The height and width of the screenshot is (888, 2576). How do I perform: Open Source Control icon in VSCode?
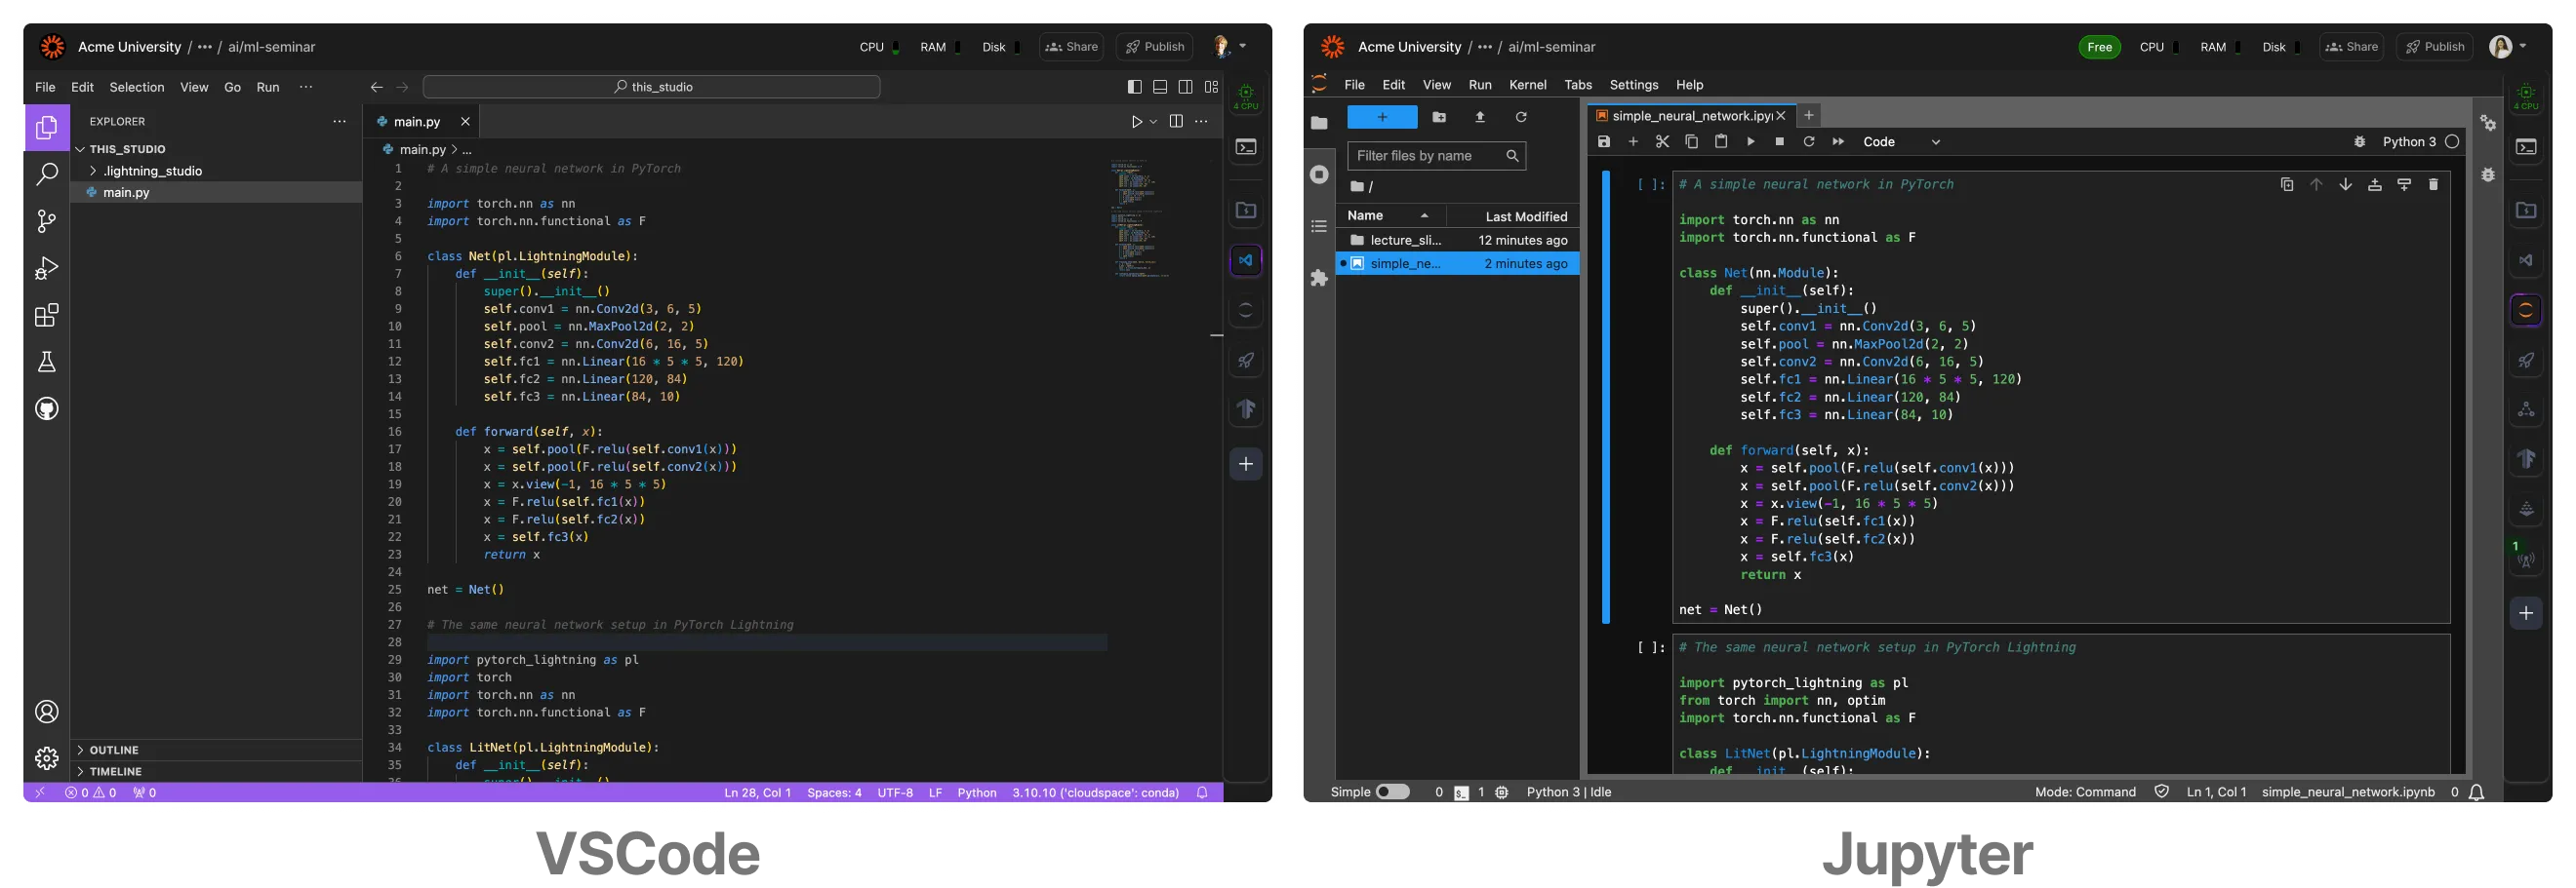pos(47,220)
